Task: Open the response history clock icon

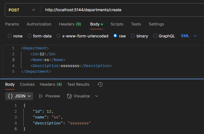Action: (x=100, y=84)
